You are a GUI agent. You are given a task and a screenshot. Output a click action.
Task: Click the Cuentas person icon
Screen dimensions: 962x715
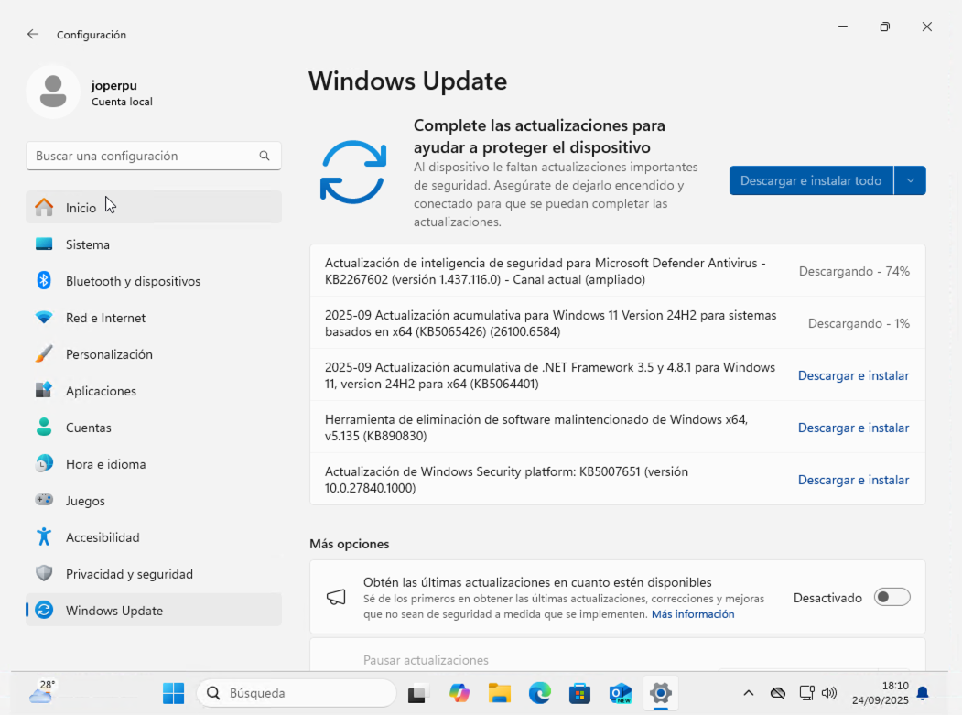(44, 427)
